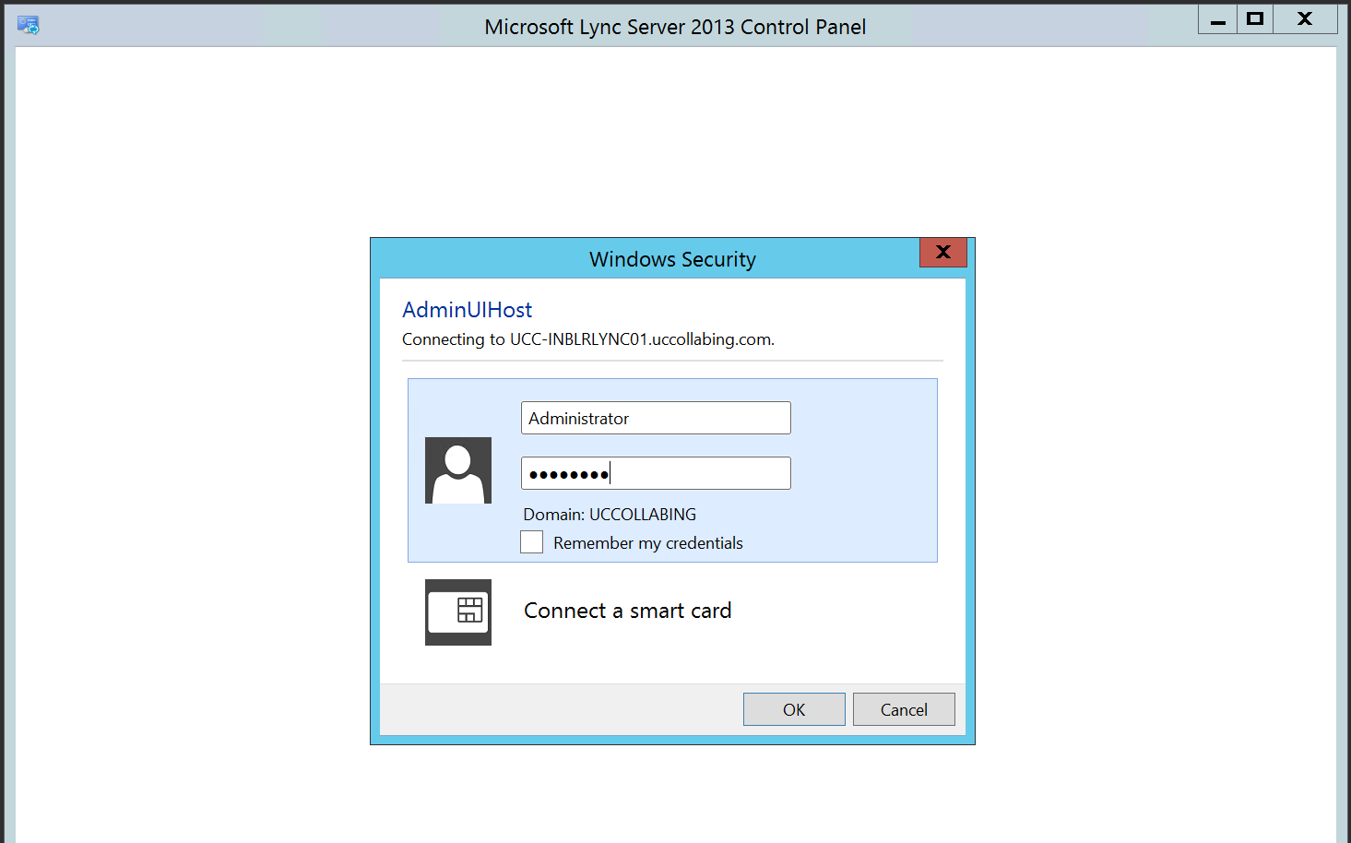Click the Connecting to UCC-INBLRLYNC01 text

(588, 339)
